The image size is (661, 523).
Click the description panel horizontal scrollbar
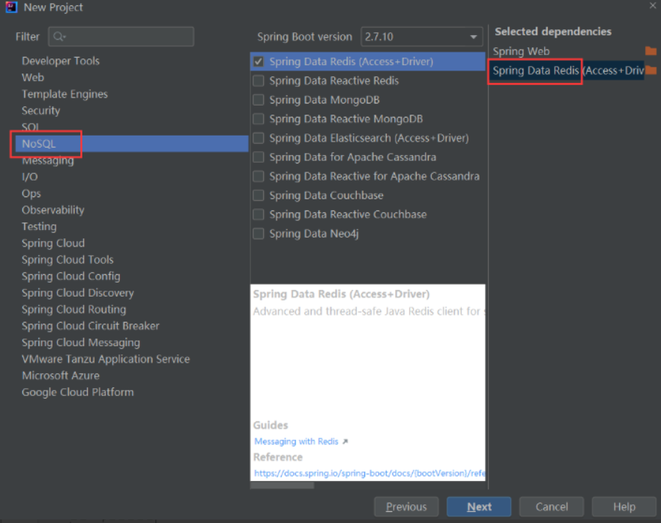(282, 485)
